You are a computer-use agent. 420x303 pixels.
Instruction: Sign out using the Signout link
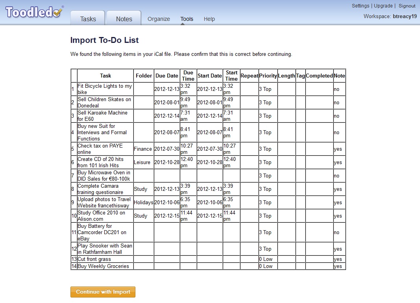pyautogui.click(x=407, y=6)
